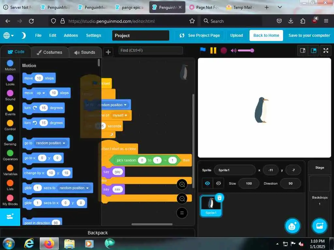334x250 pixels.
Task: Open the Edit menu
Action: tap(53, 35)
